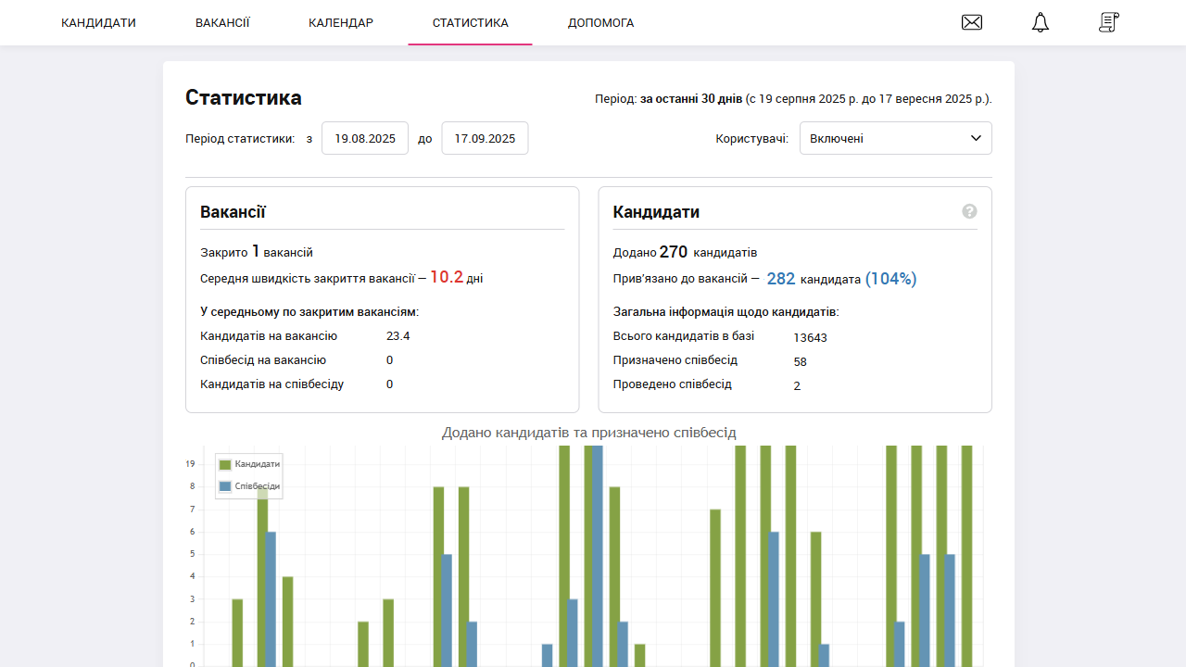Open messages via the envelope icon
The height and width of the screenshot is (667, 1186).
[x=972, y=22]
